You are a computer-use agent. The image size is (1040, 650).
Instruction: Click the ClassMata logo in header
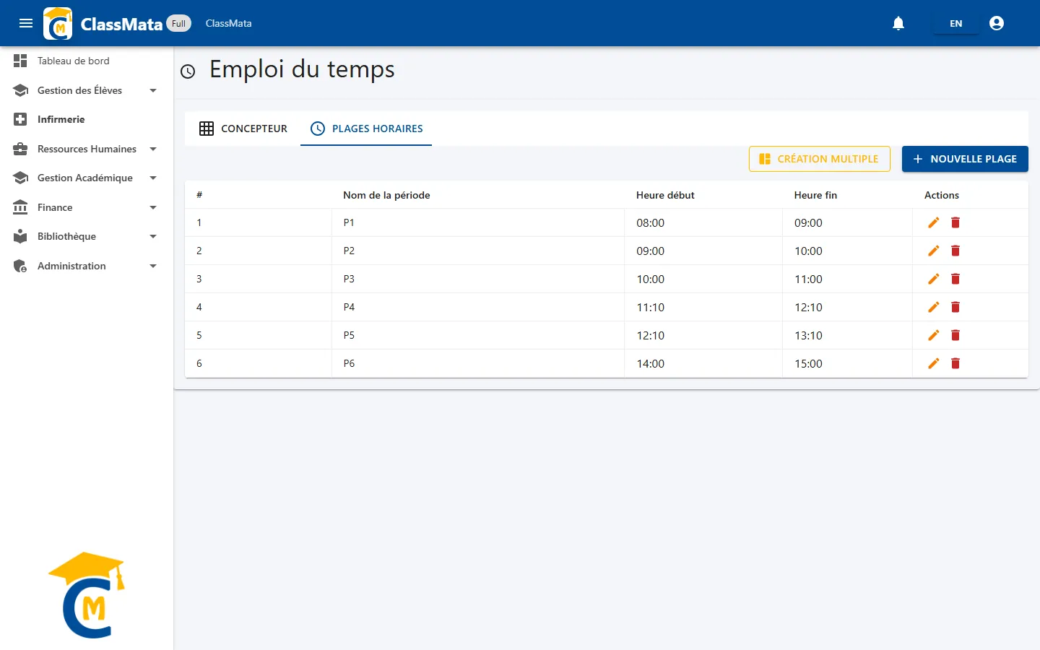coord(58,23)
